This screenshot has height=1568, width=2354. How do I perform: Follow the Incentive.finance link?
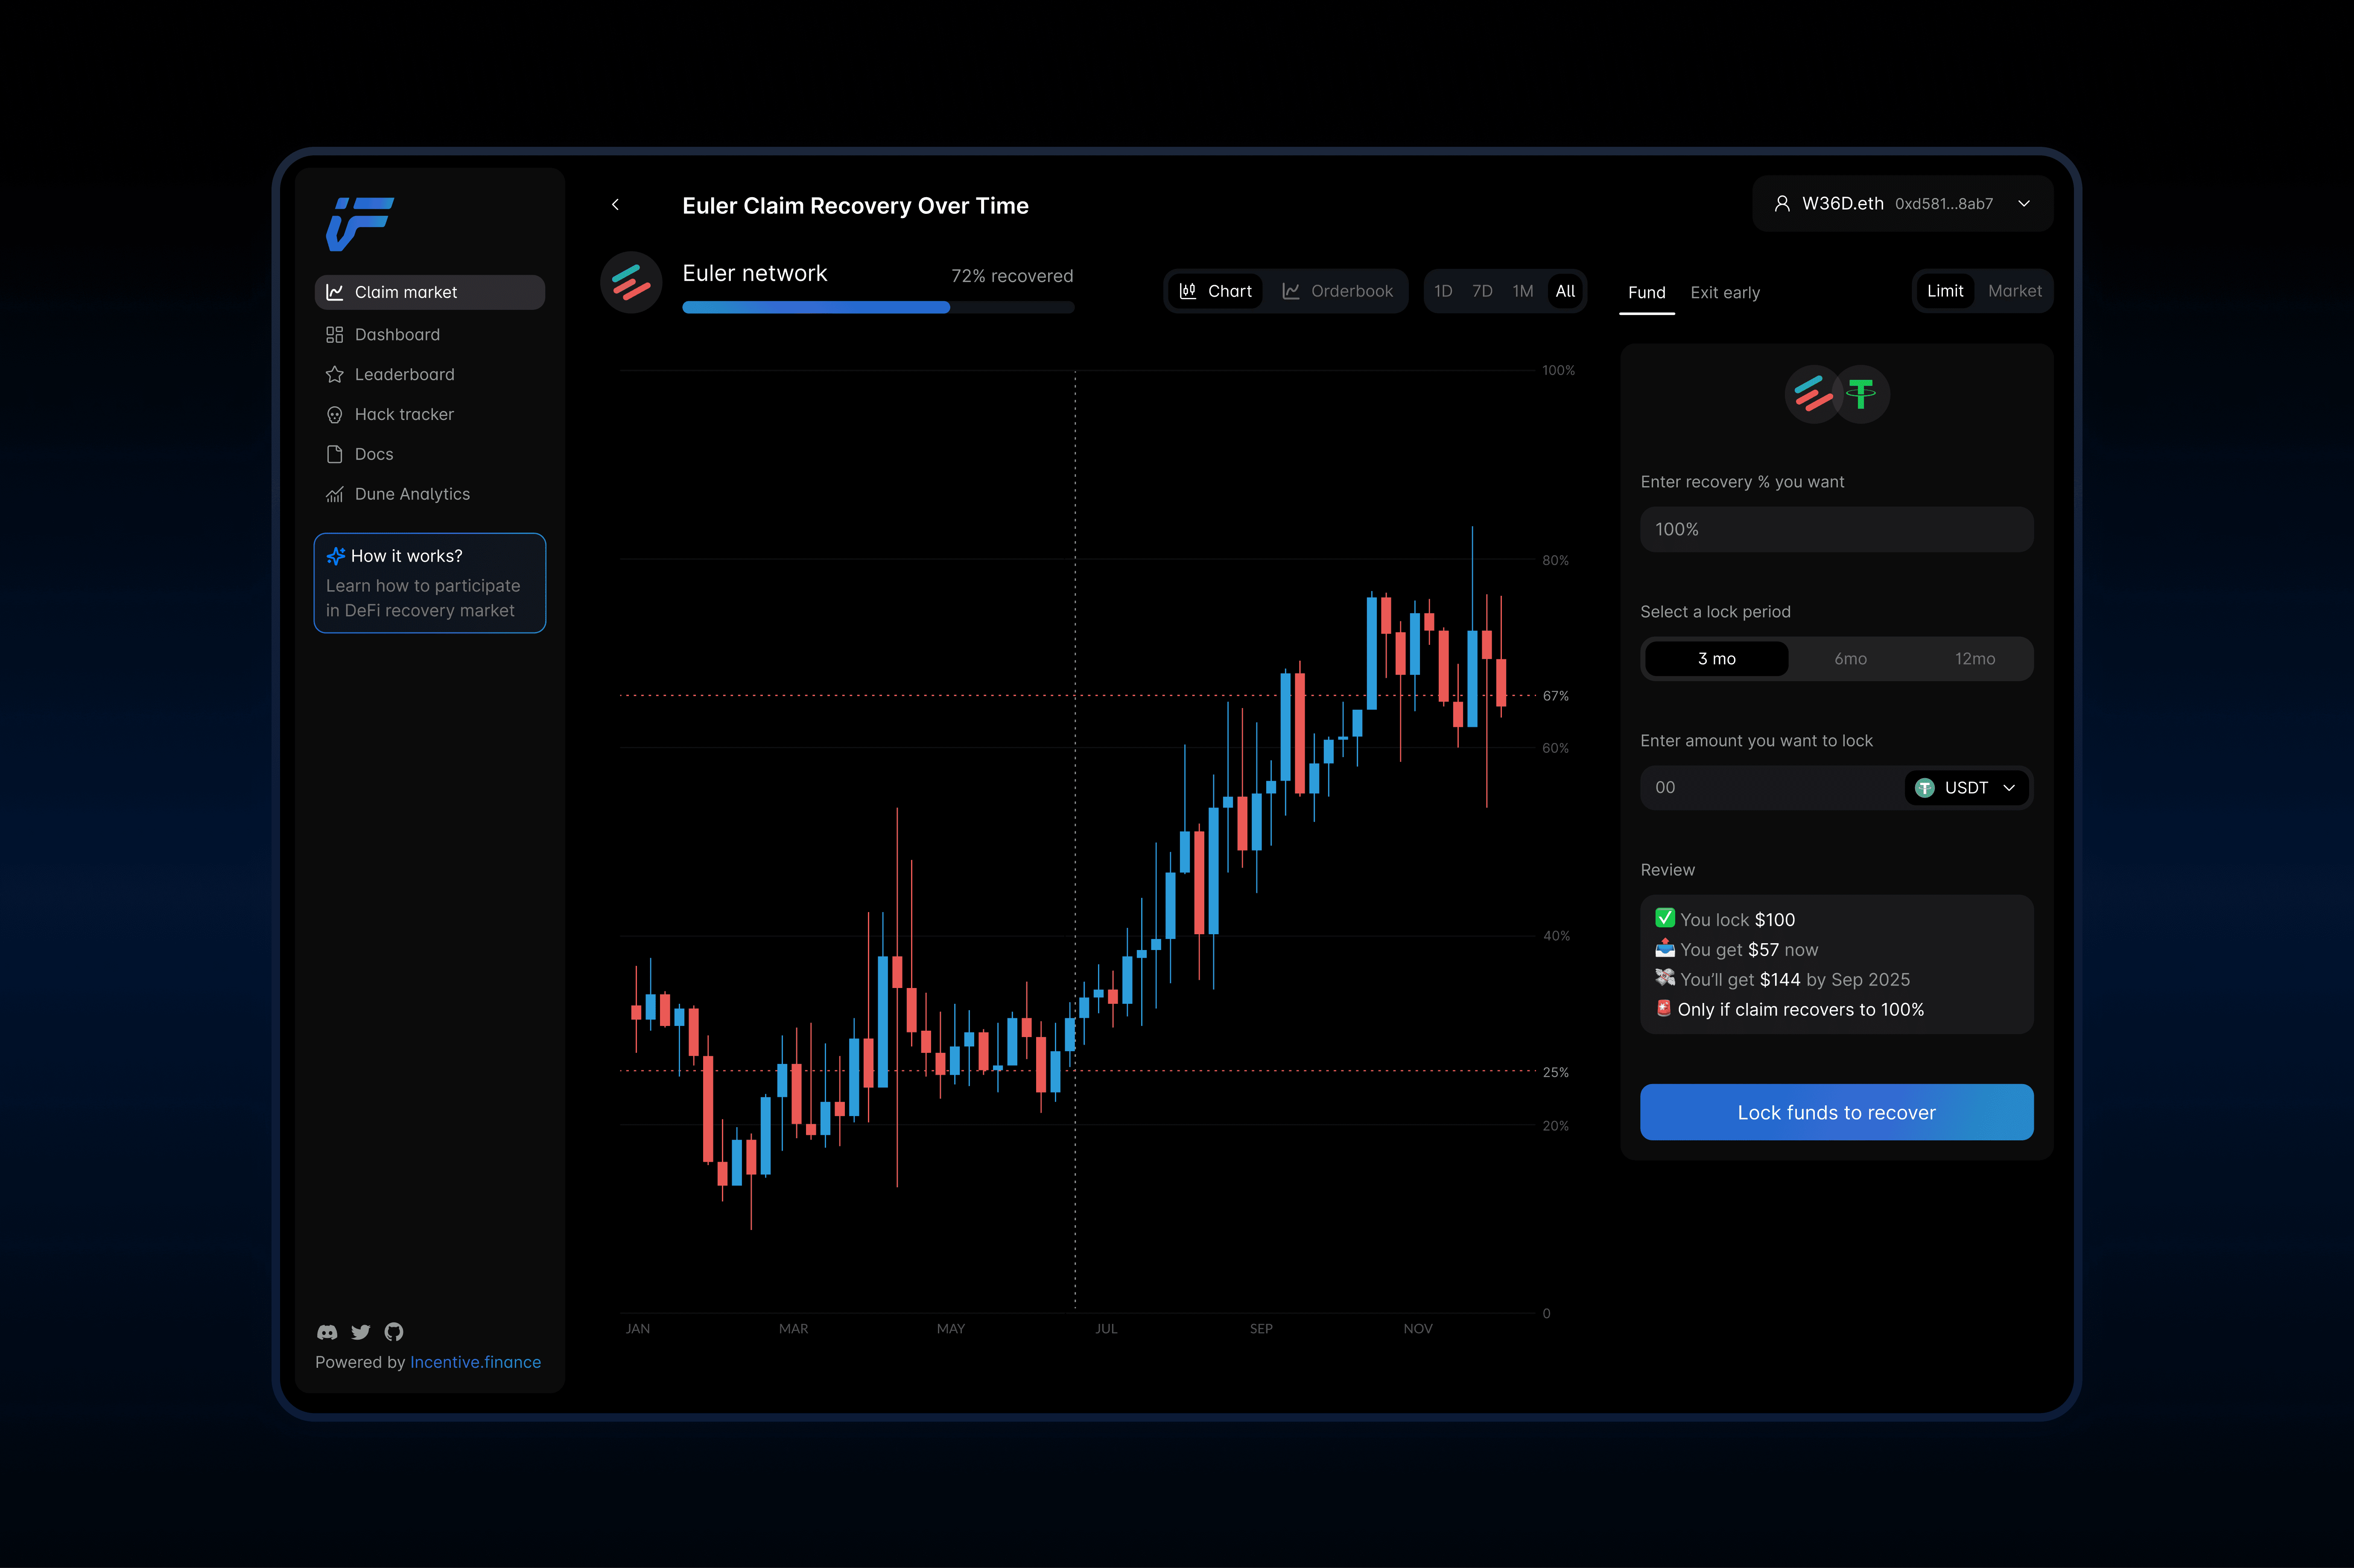tap(475, 1362)
